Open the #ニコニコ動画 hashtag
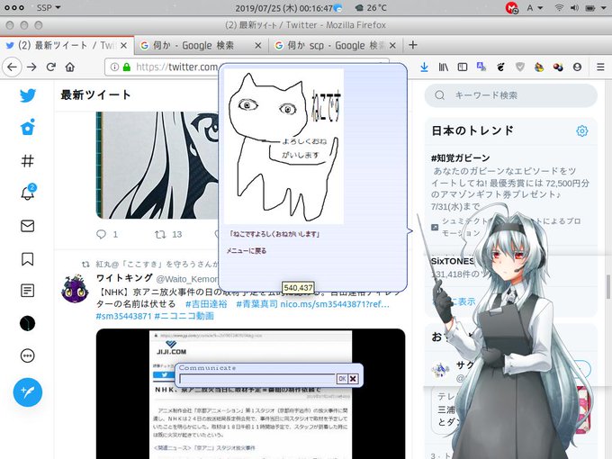The image size is (612, 459). tap(184, 316)
